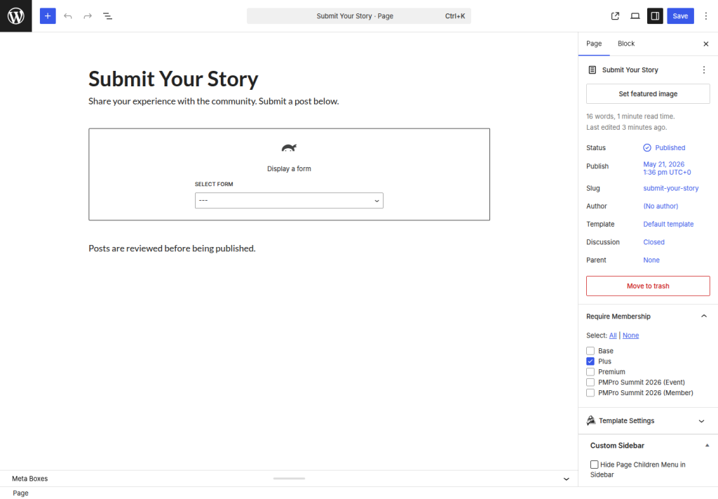Open the WordPress logo site menu
Screen dimensions: 718x499
click(16, 16)
